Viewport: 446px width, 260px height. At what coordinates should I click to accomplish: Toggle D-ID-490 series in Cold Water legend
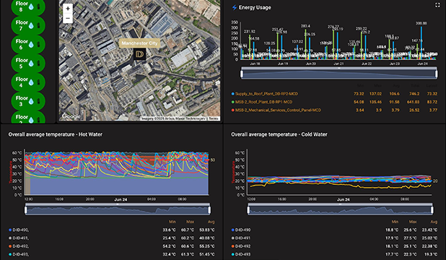coord(241,230)
